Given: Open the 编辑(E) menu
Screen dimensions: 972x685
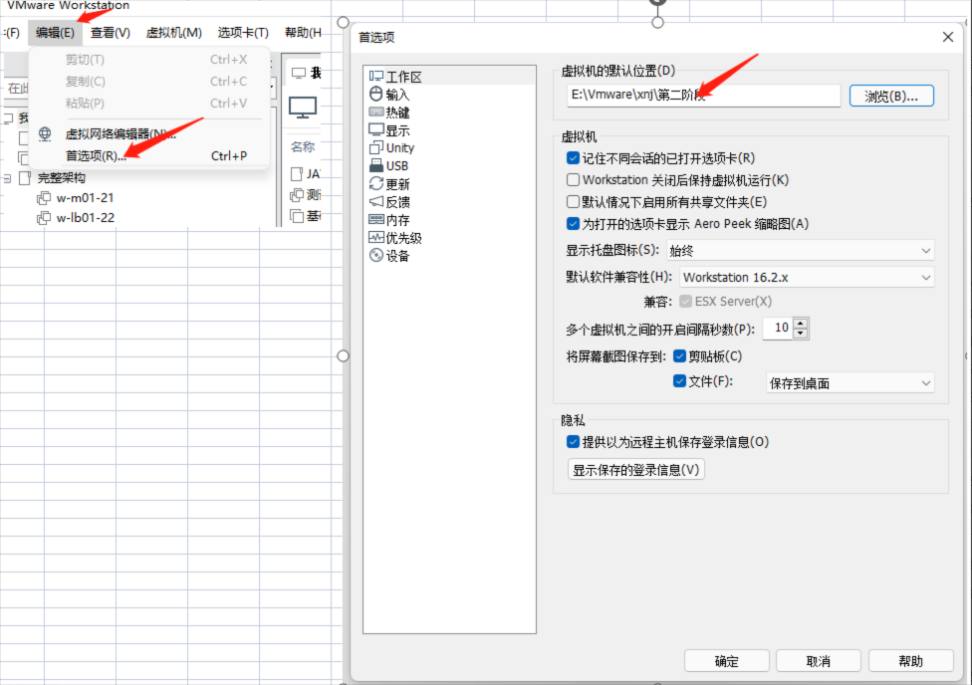Looking at the screenshot, I should 55,32.
